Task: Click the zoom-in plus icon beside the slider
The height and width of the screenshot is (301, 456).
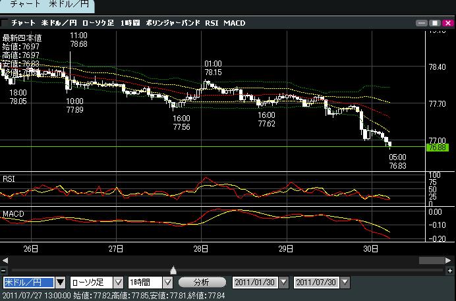Action: pos(451,270)
